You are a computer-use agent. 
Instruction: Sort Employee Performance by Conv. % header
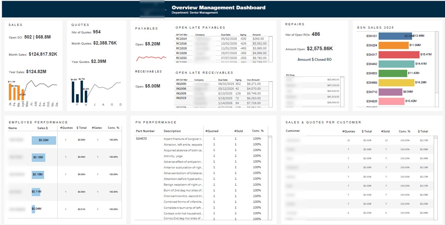114,128
